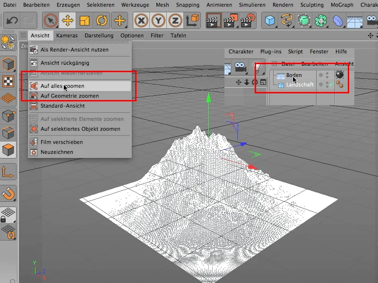The image size is (378, 283).
Task: Select the Rotate tool
Action: tap(102, 20)
